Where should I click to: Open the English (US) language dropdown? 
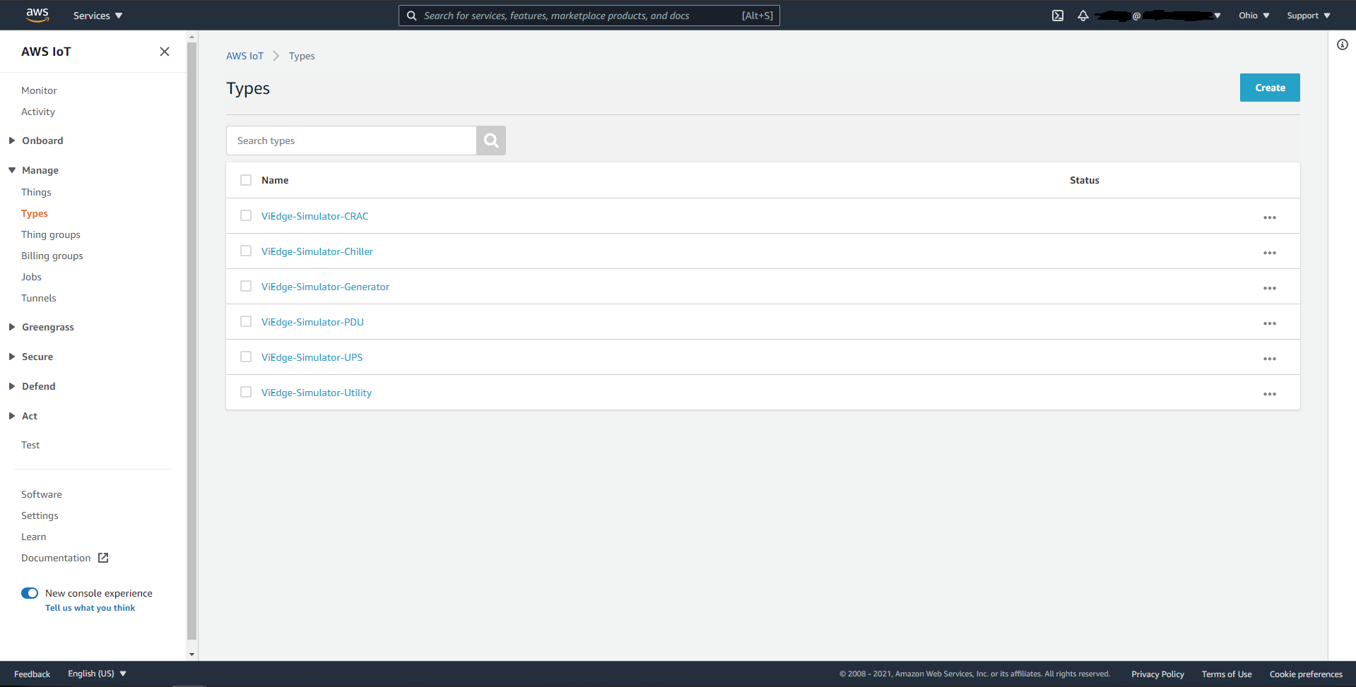point(97,674)
